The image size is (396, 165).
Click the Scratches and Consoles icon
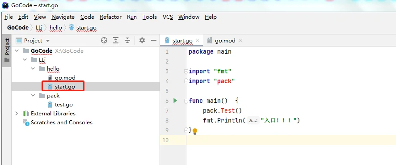(x=26, y=123)
